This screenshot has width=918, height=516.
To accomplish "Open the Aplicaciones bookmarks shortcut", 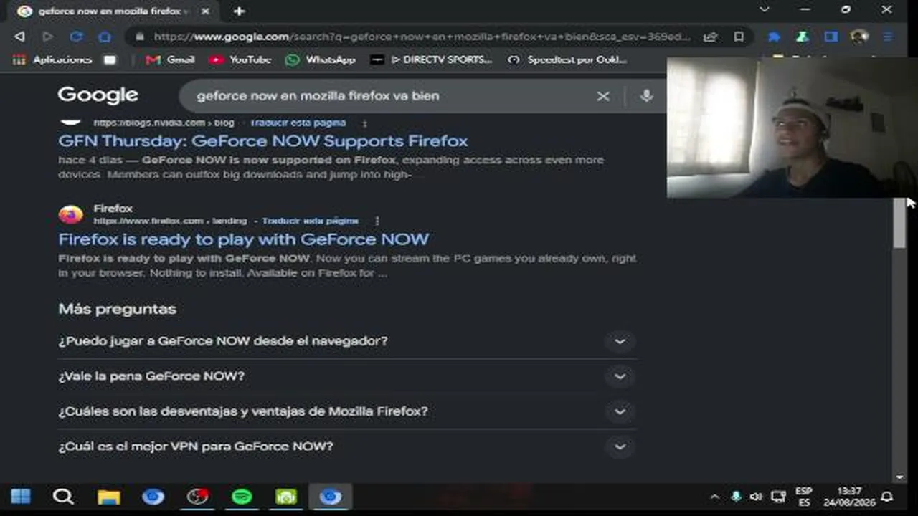I will (52, 59).
